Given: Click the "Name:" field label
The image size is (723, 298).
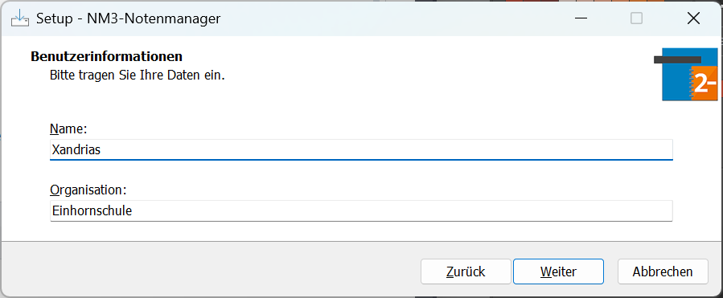Looking at the screenshot, I should click(x=68, y=129).
